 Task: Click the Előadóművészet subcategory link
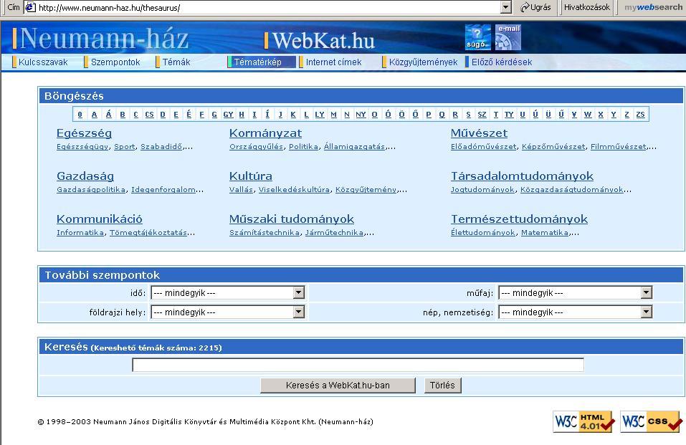pos(483,147)
